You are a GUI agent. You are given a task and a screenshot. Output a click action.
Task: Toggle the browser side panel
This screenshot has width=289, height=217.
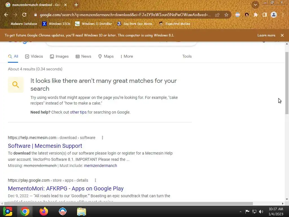coord(265,15)
